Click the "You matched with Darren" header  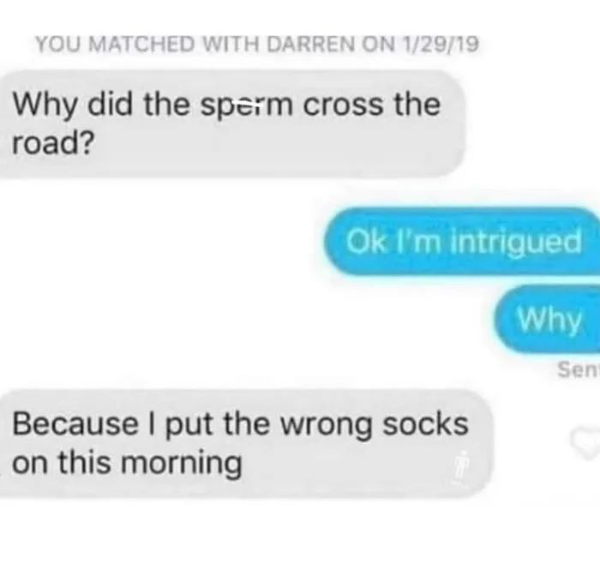pyautogui.click(x=257, y=44)
